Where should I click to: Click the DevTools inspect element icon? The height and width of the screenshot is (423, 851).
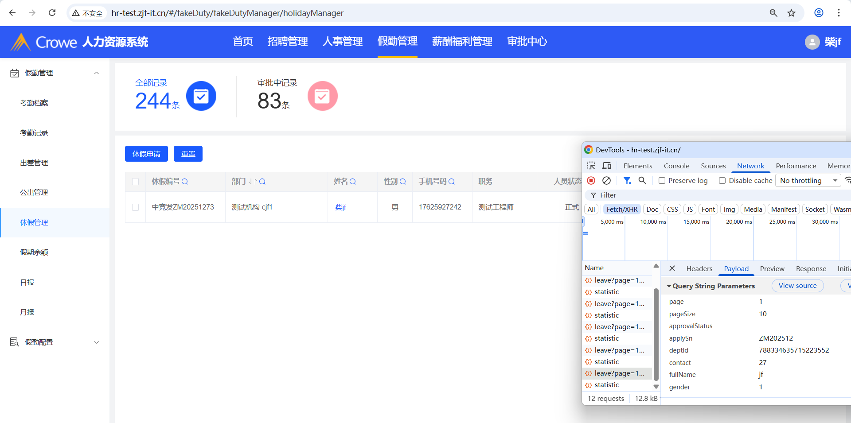point(591,166)
